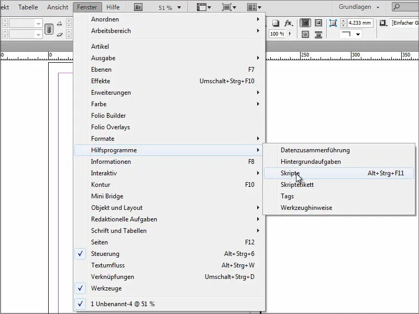
Task: Expand the Interaktiv submenu
Action: point(169,173)
